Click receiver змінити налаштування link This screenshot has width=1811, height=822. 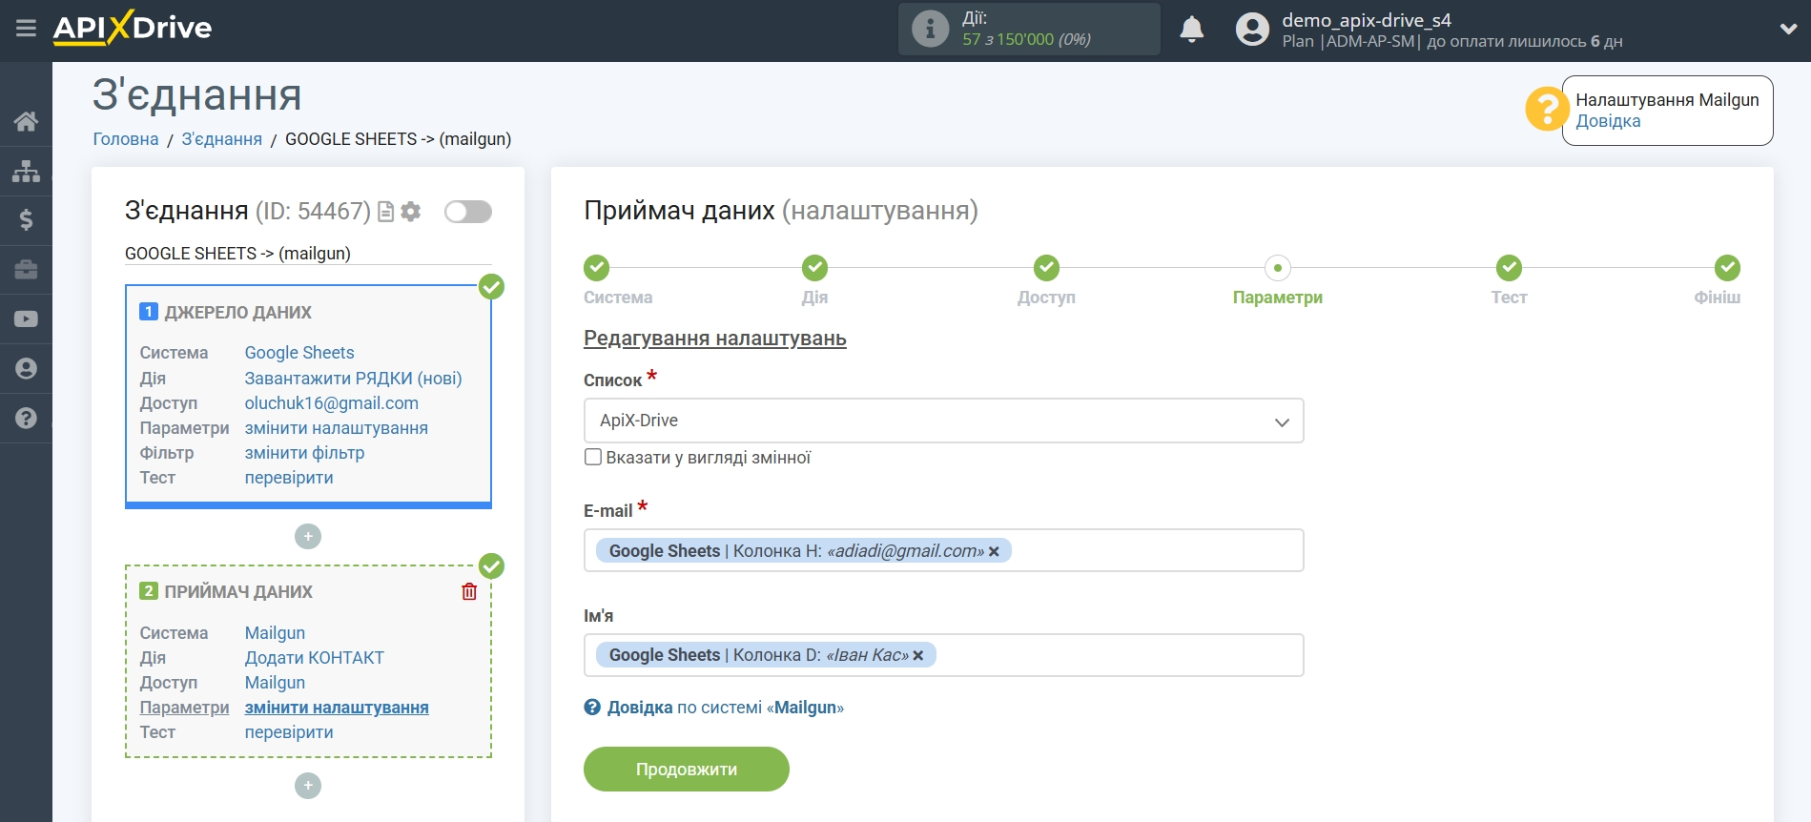[337, 708]
